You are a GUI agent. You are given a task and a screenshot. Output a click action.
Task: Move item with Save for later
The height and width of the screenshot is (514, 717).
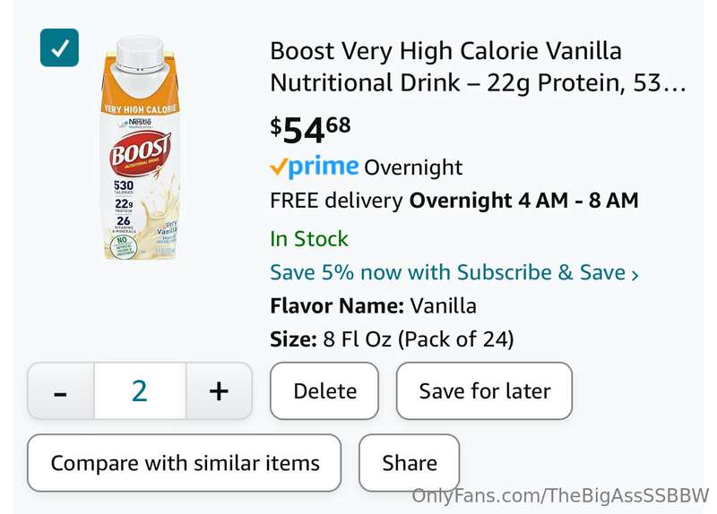[484, 391]
